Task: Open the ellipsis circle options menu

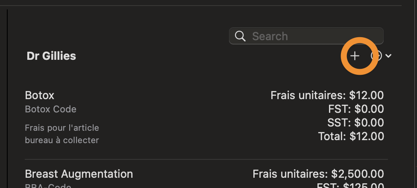Action: [x=376, y=56]
